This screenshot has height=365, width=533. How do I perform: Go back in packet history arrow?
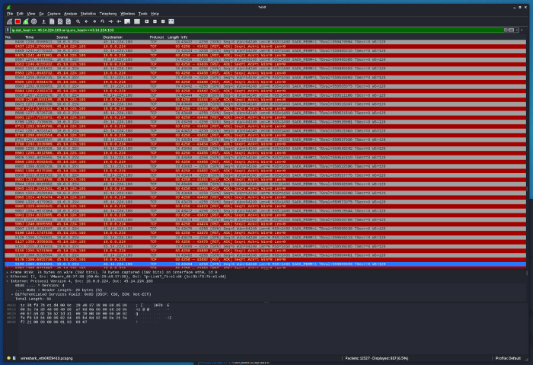pyautogui.click(x=86, y=21)
